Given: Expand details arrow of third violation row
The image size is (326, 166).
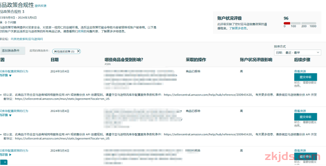Looking at the screenshot, I should [10, 155].
